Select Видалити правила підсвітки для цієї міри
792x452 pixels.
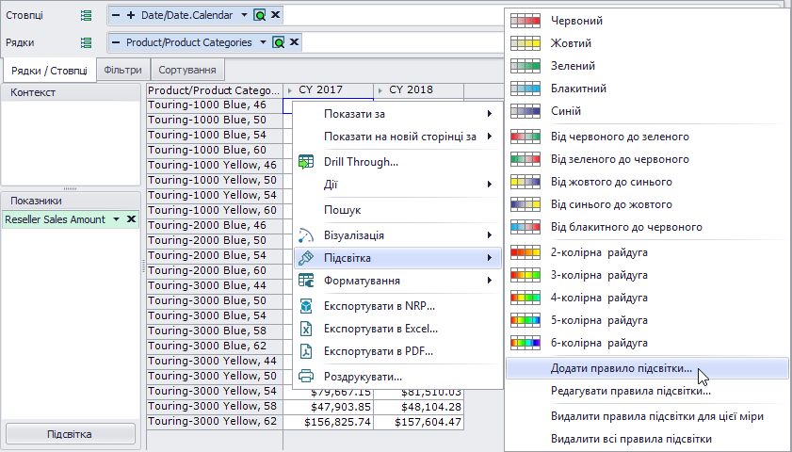[647, 416]
